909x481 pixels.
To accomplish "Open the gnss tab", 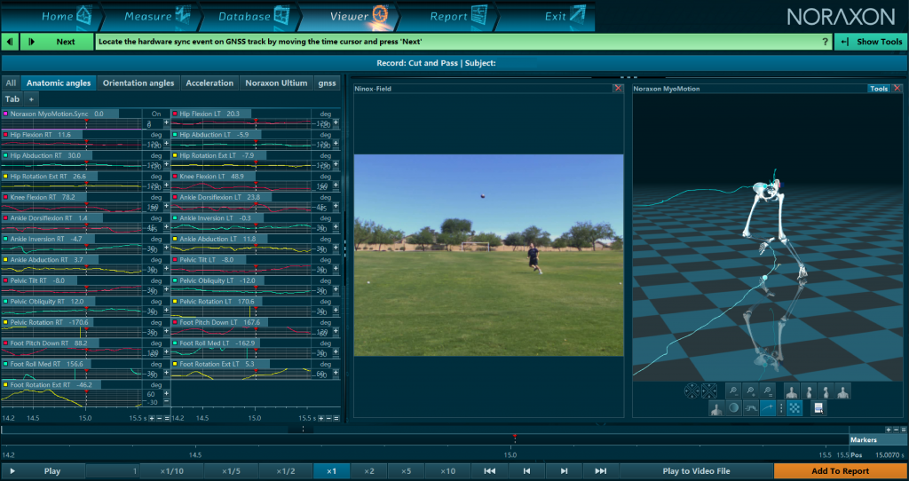I will [327, 83].
